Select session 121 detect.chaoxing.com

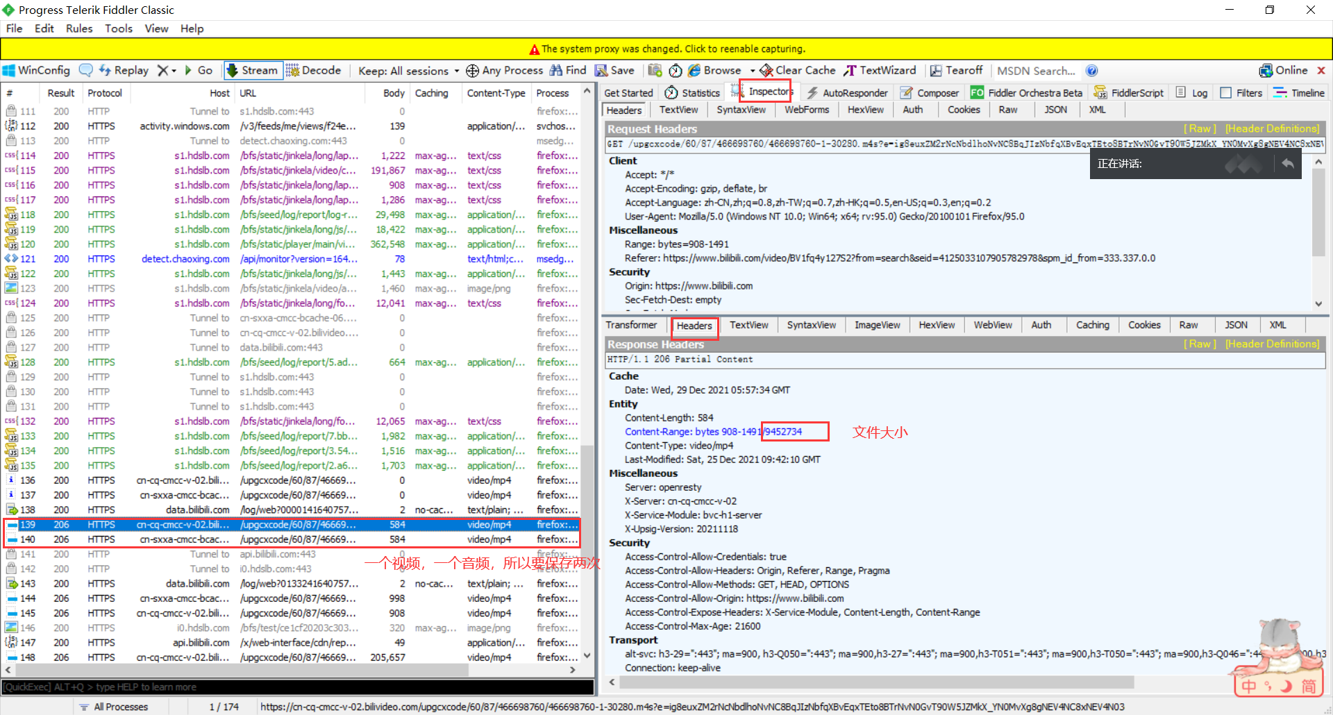[x=292, y=259]
